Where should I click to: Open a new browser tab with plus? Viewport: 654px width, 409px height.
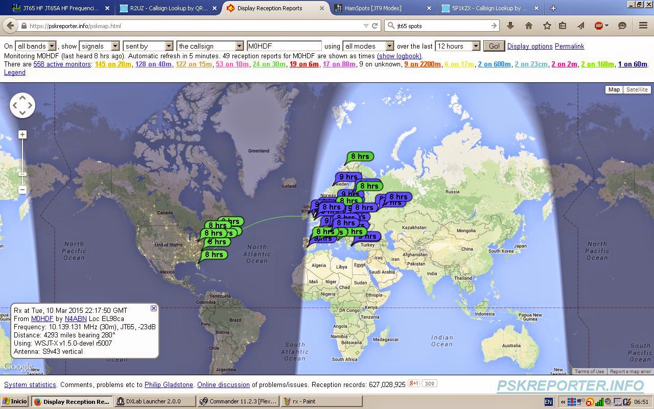(x=553, y=8)
